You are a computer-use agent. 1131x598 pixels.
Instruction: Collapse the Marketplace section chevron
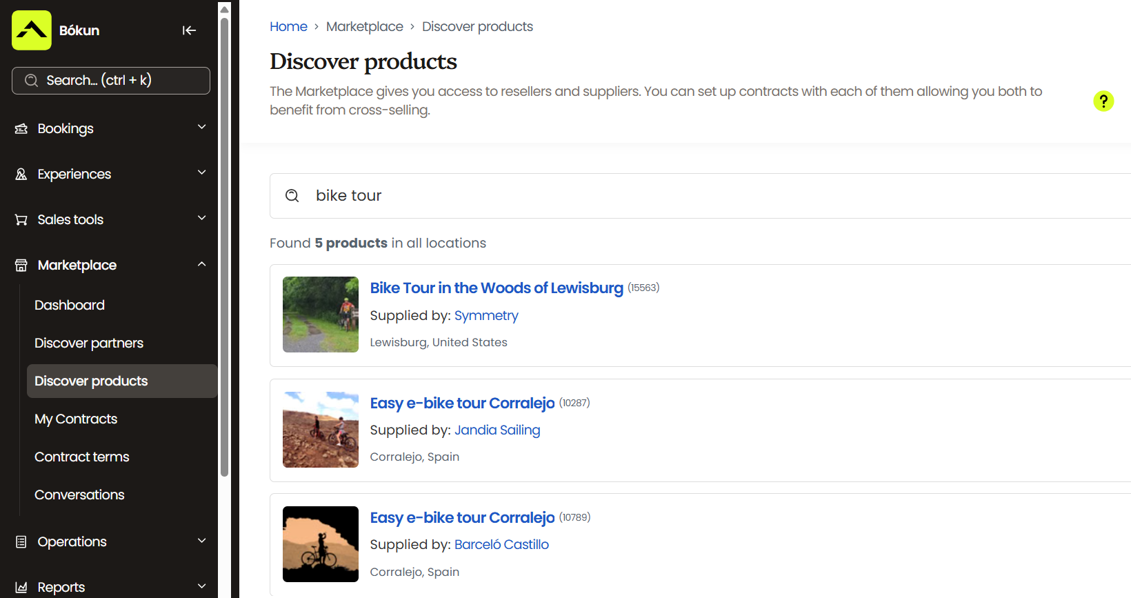click(202, 264)
